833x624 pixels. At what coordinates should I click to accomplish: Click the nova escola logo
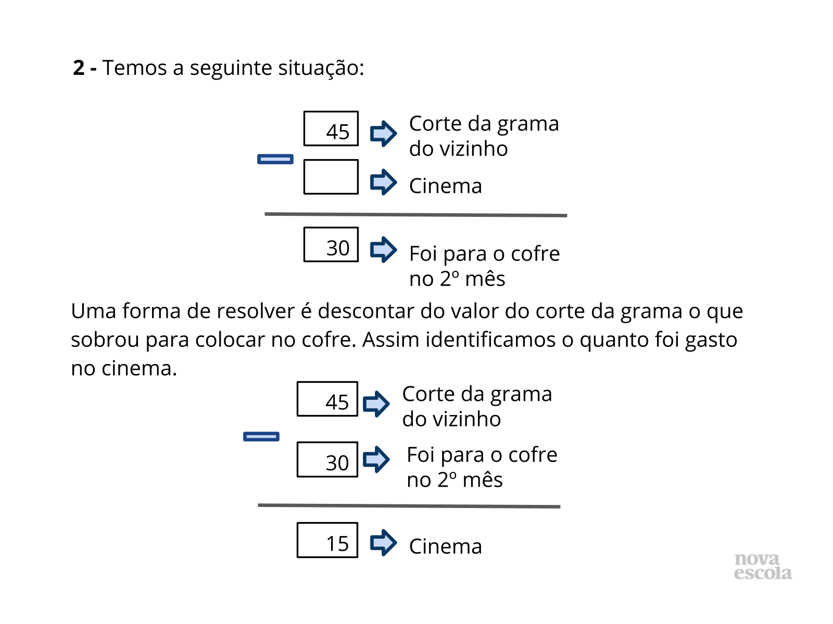[x=763, y=566]
